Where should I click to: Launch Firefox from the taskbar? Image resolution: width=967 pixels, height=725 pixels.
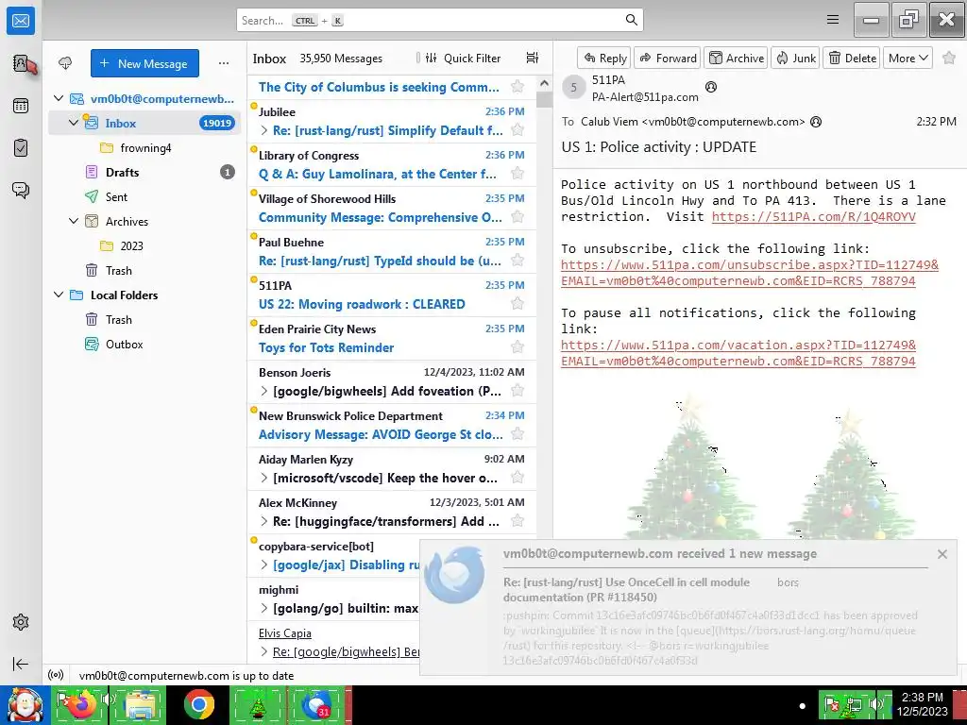[79, 704]
